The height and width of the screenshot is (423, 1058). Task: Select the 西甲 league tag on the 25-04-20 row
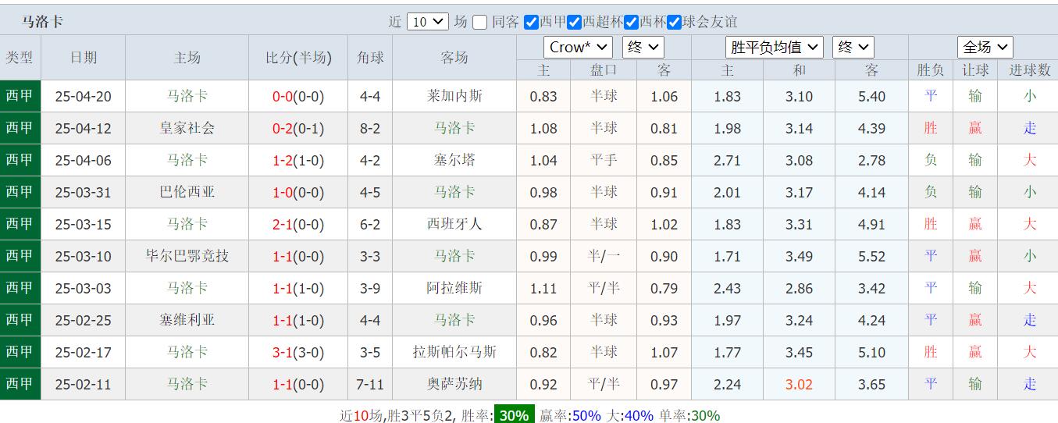(x=20, y=96)
